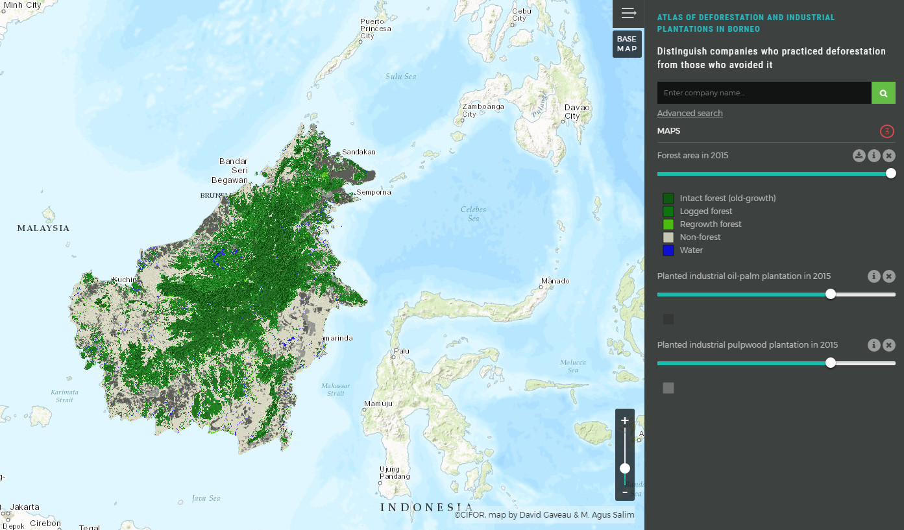Image resolution: width=904 pixels, height=530 pixels.
Task: Open the sidebar hamburger menu
Action: [628, 13]
